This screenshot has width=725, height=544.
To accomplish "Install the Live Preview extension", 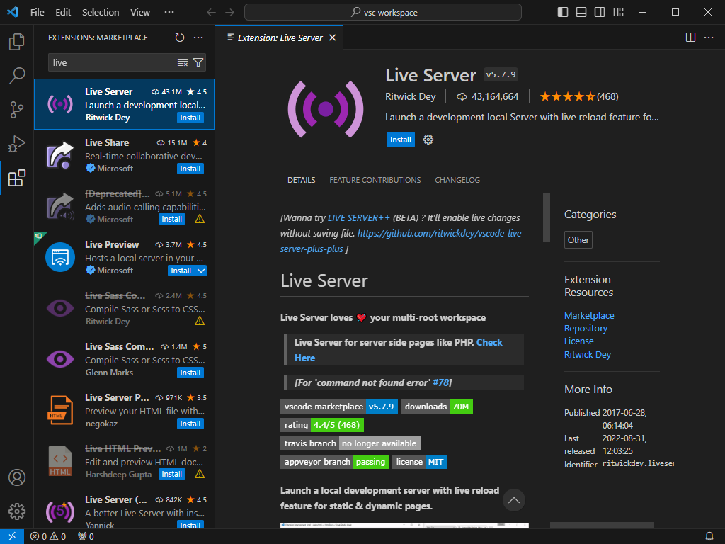I will pos(181,271).
